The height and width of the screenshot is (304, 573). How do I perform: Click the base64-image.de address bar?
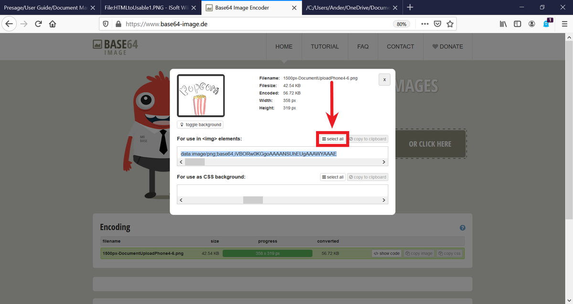(x=258, y=24)
